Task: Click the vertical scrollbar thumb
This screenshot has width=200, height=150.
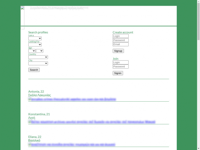Action: (198, 21)
